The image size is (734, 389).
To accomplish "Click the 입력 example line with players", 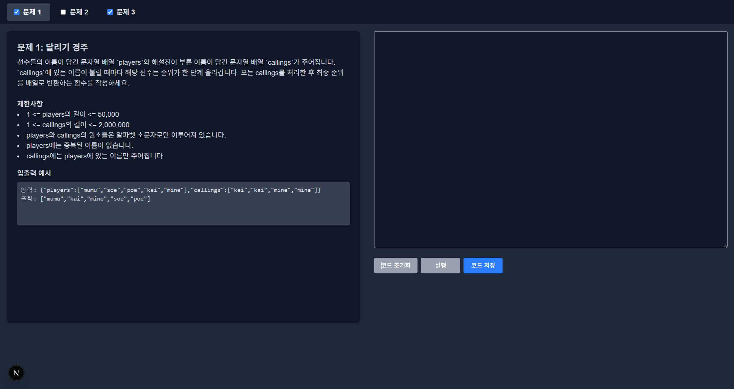I will coord(171,190).
